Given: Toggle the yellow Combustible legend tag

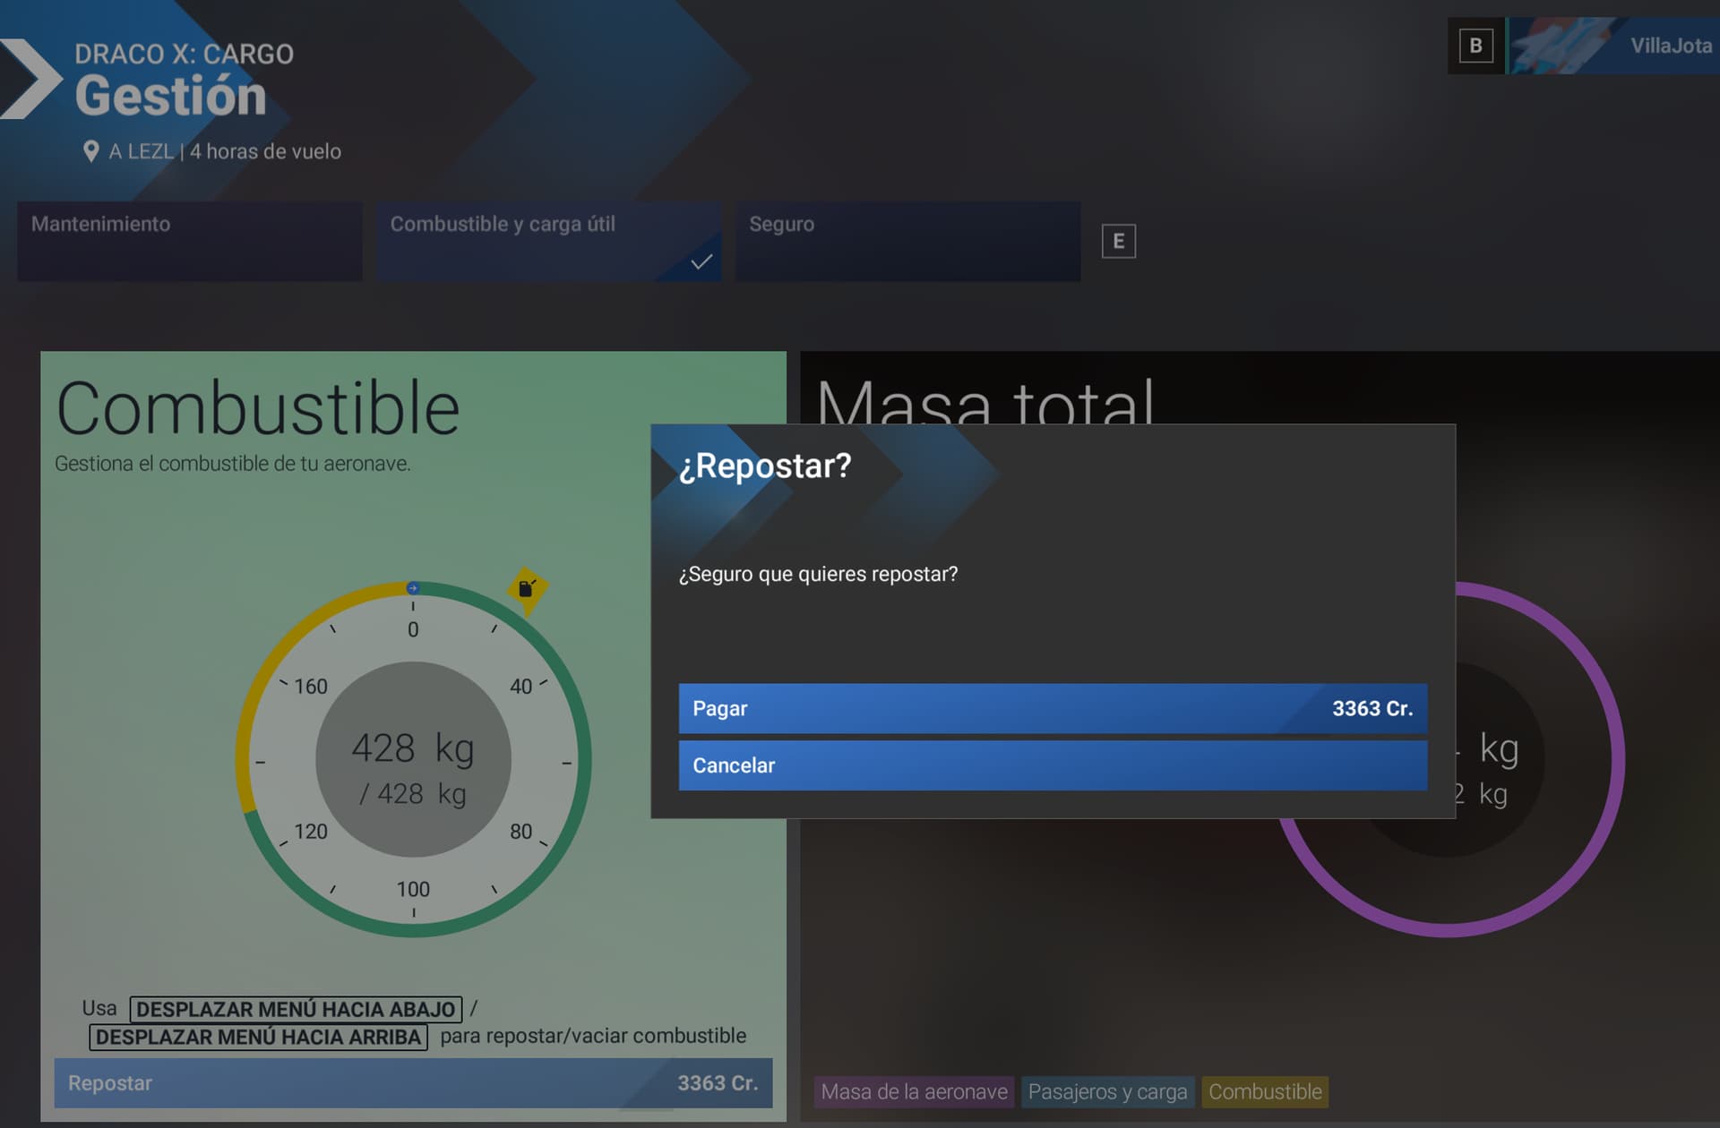Looking at the screenshot, I should pos(1265,1092).
